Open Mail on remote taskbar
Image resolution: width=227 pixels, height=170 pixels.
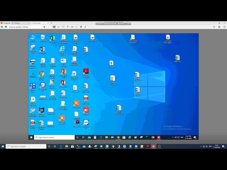pos(89,137)
